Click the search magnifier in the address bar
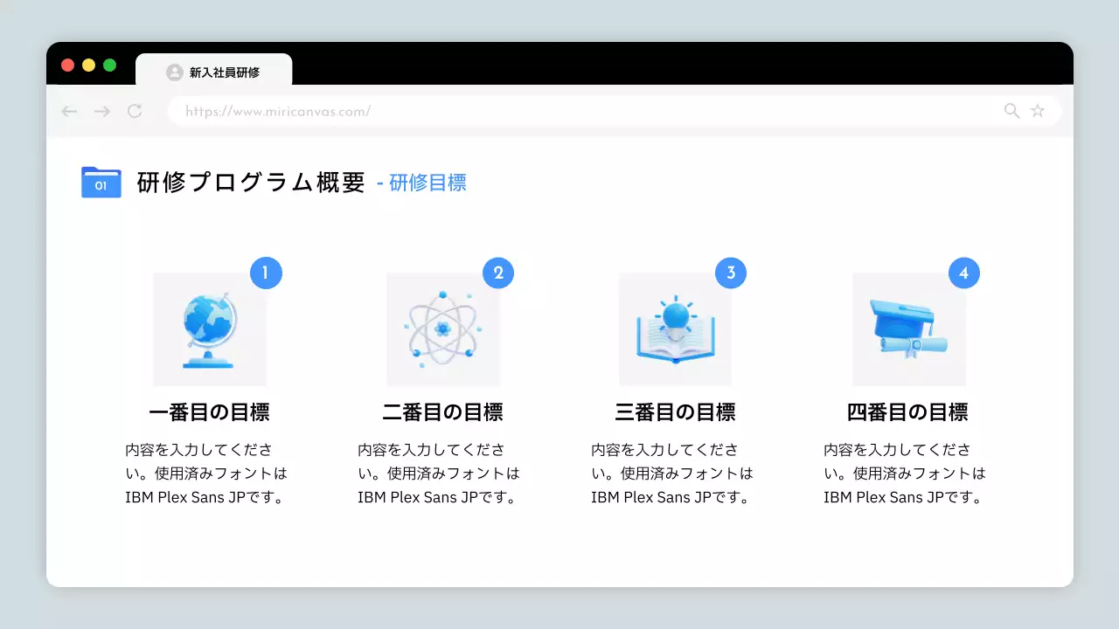 pos(1011,111)
